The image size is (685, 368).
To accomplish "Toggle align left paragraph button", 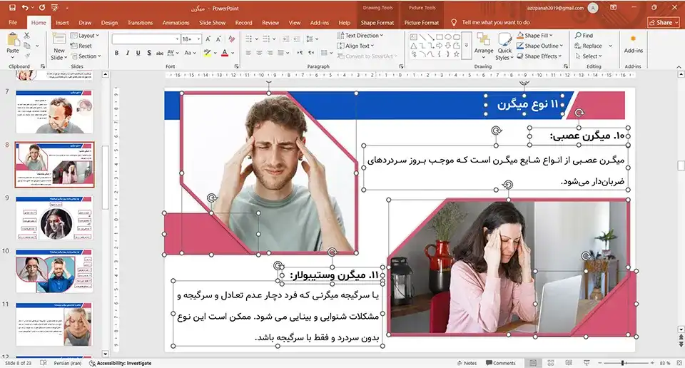I will click(x=248, y=53).
